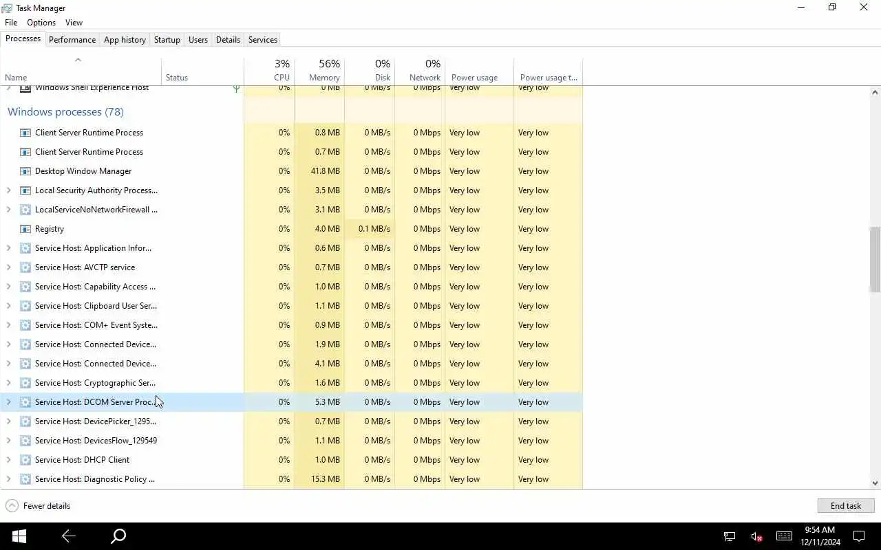This screenshot has height=550, width=881.
Task: Click the Local Security Authority Process icon
Action: coord(25,190)
